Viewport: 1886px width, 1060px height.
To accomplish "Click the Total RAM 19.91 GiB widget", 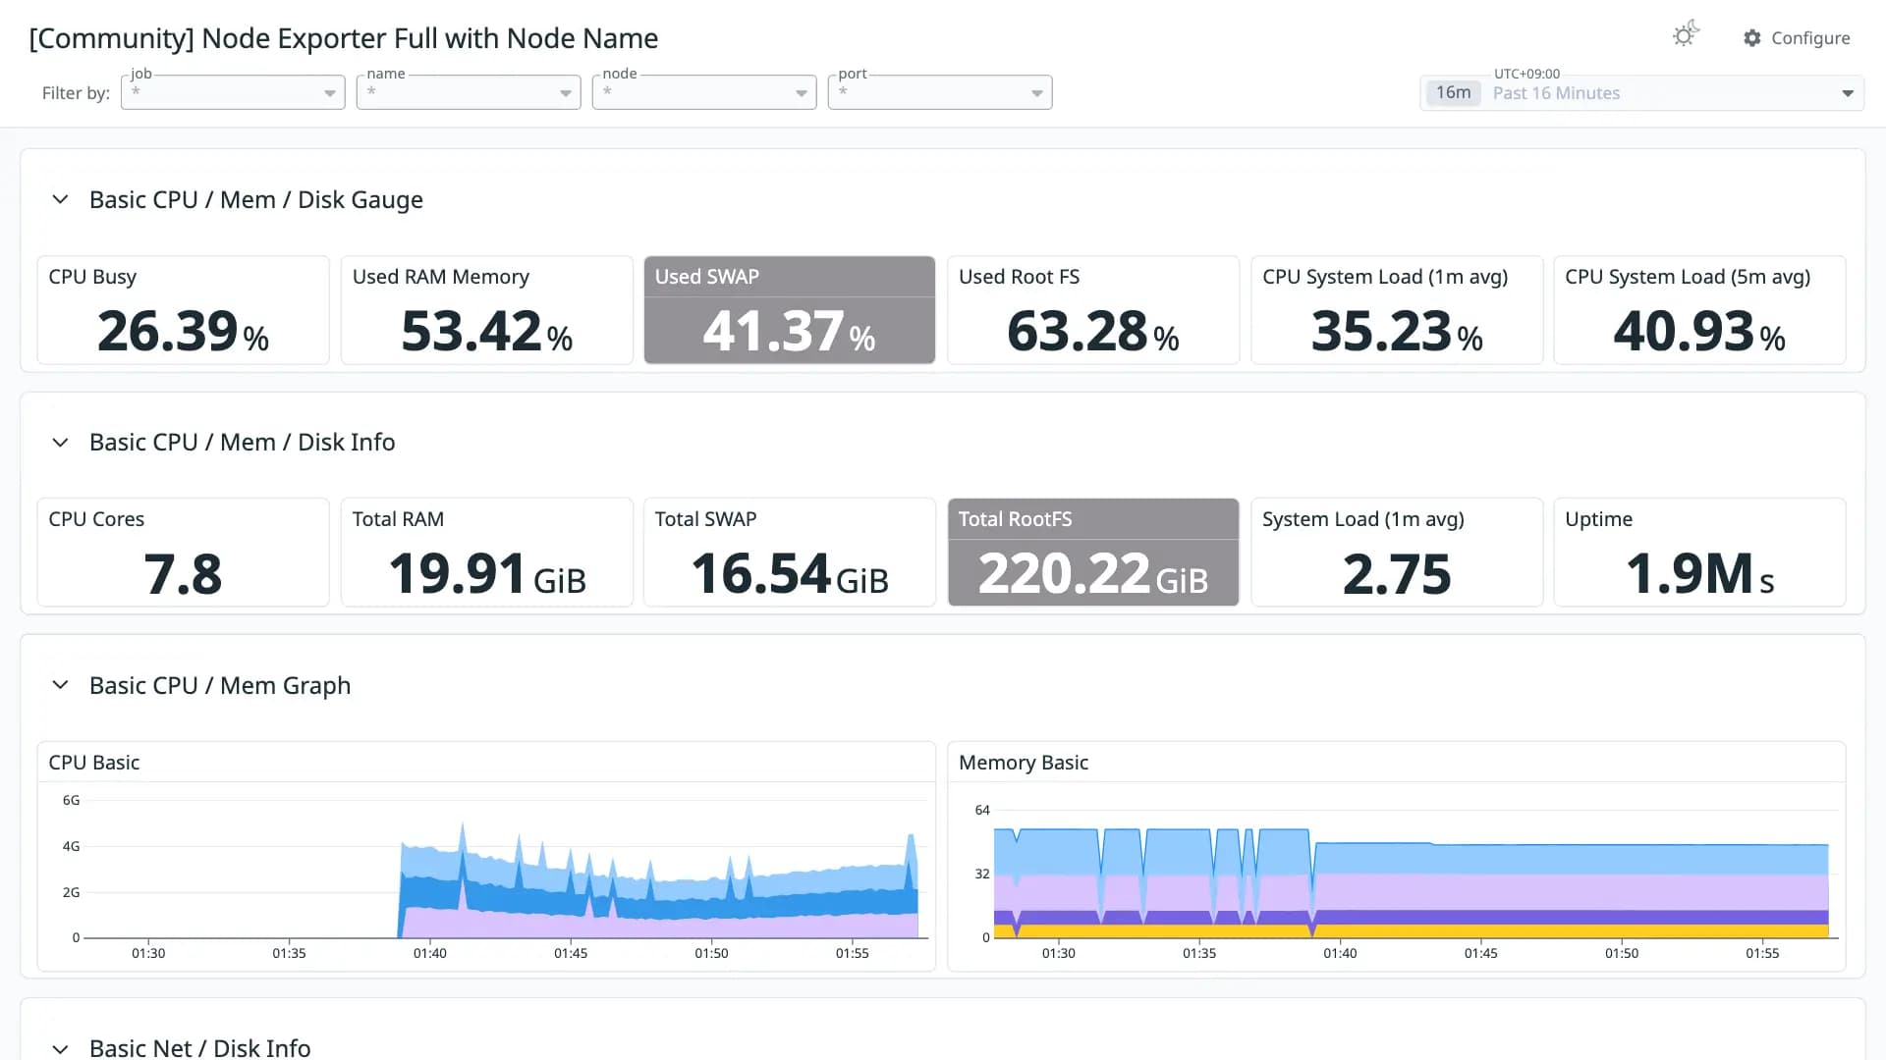I will coord(486,553).
